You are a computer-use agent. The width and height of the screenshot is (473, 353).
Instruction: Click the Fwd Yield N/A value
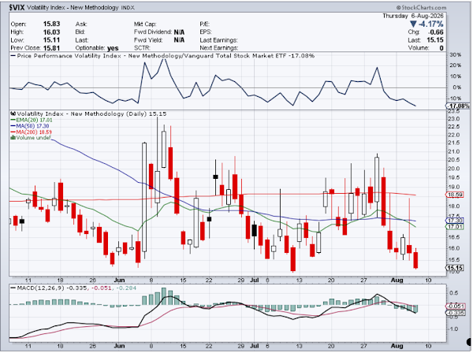[x=179, y=40]
